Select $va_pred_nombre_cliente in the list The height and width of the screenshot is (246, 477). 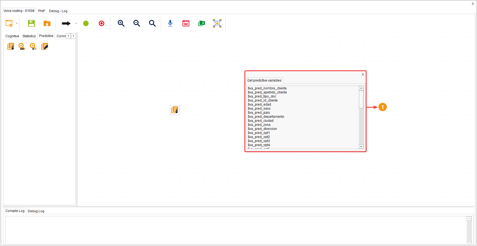(x=267, y=88)
